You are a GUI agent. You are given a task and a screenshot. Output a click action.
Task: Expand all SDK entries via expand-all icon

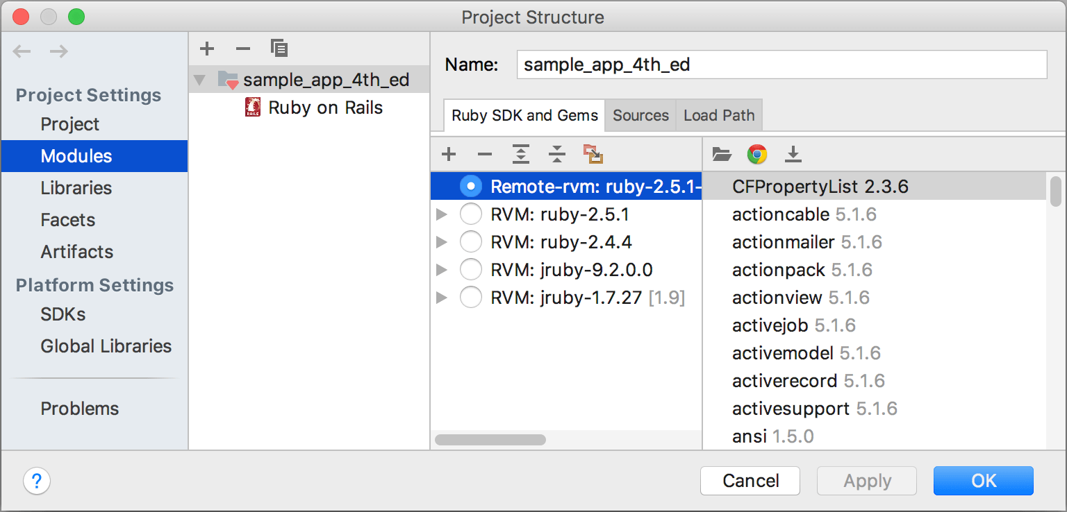(521, 154)
